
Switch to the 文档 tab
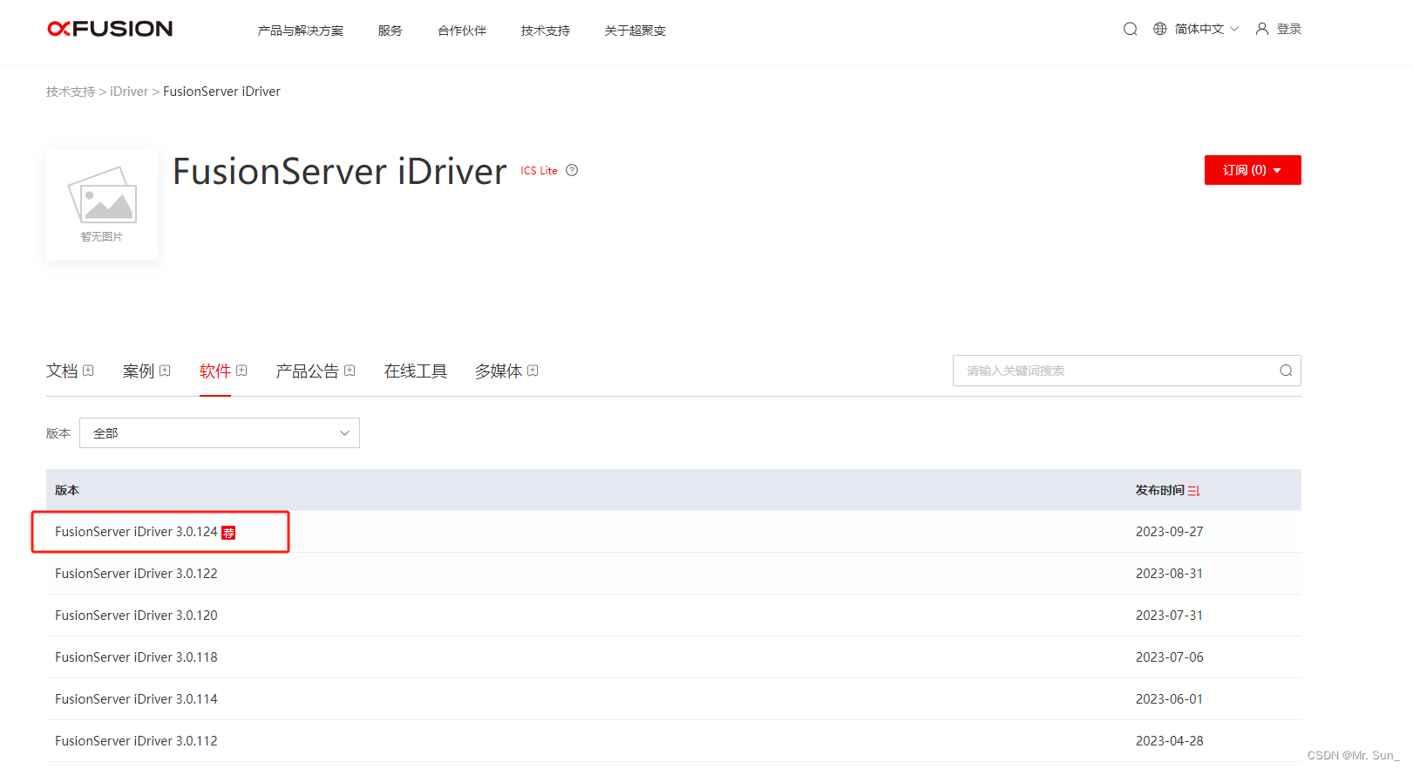coord(62,371)
